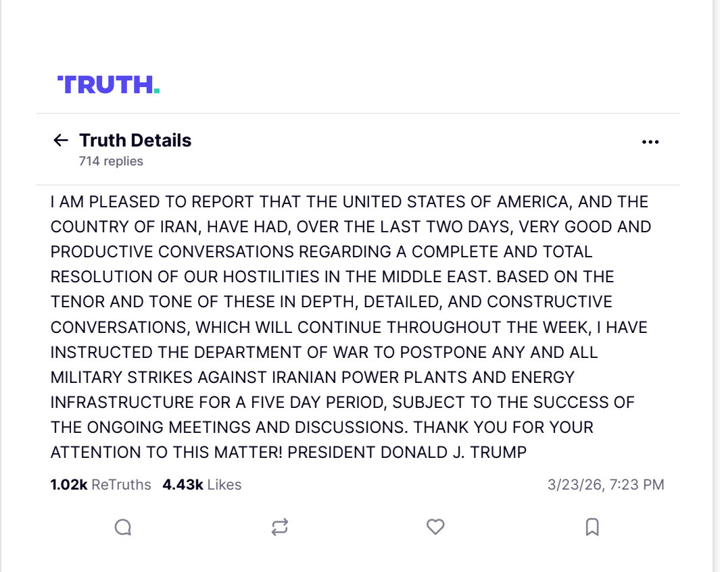Click the reply speech bubble icon
Image resolution: width=720 pixels, height=572 pixels.
(x=122, y=527)
